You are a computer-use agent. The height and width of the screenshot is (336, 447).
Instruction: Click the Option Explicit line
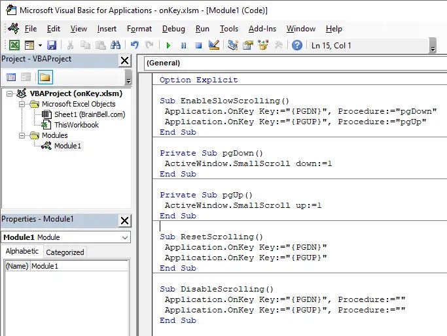coord(199,80)
